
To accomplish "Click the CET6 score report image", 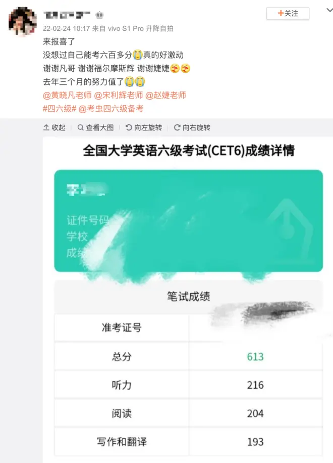I will (x=188, y=300).
